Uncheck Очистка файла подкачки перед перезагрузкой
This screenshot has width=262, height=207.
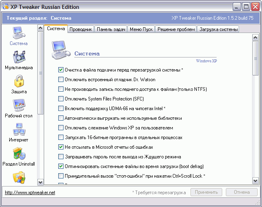(x=61, y=70)
